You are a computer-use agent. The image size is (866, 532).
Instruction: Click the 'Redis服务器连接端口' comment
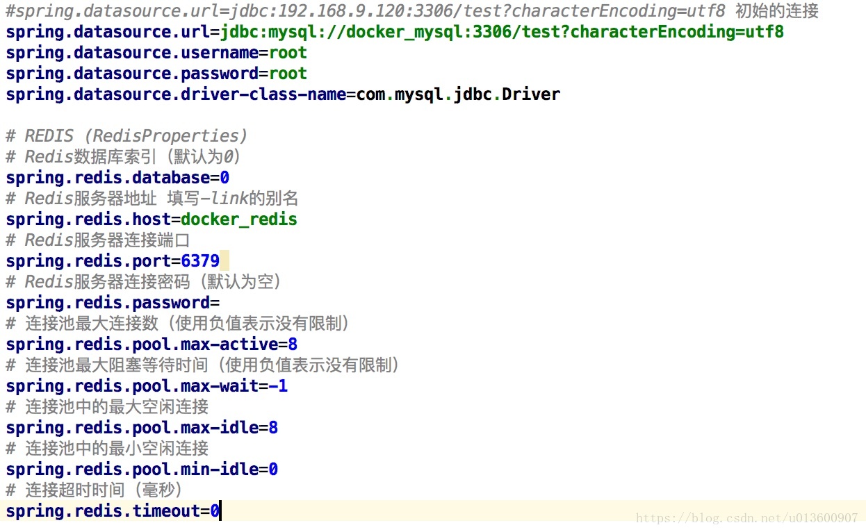click(x=98, y=240)
